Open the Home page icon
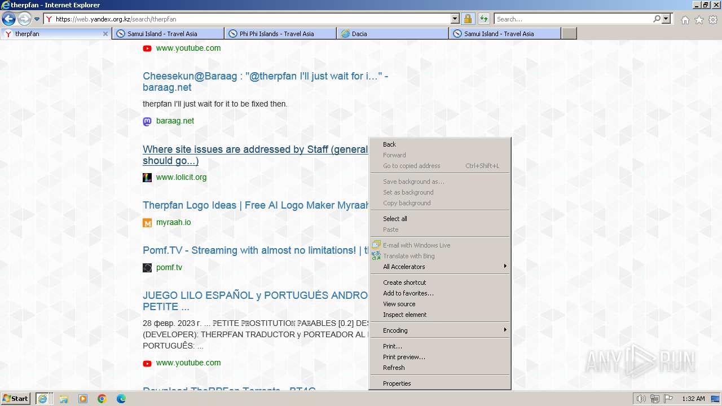 pos(685,20)
